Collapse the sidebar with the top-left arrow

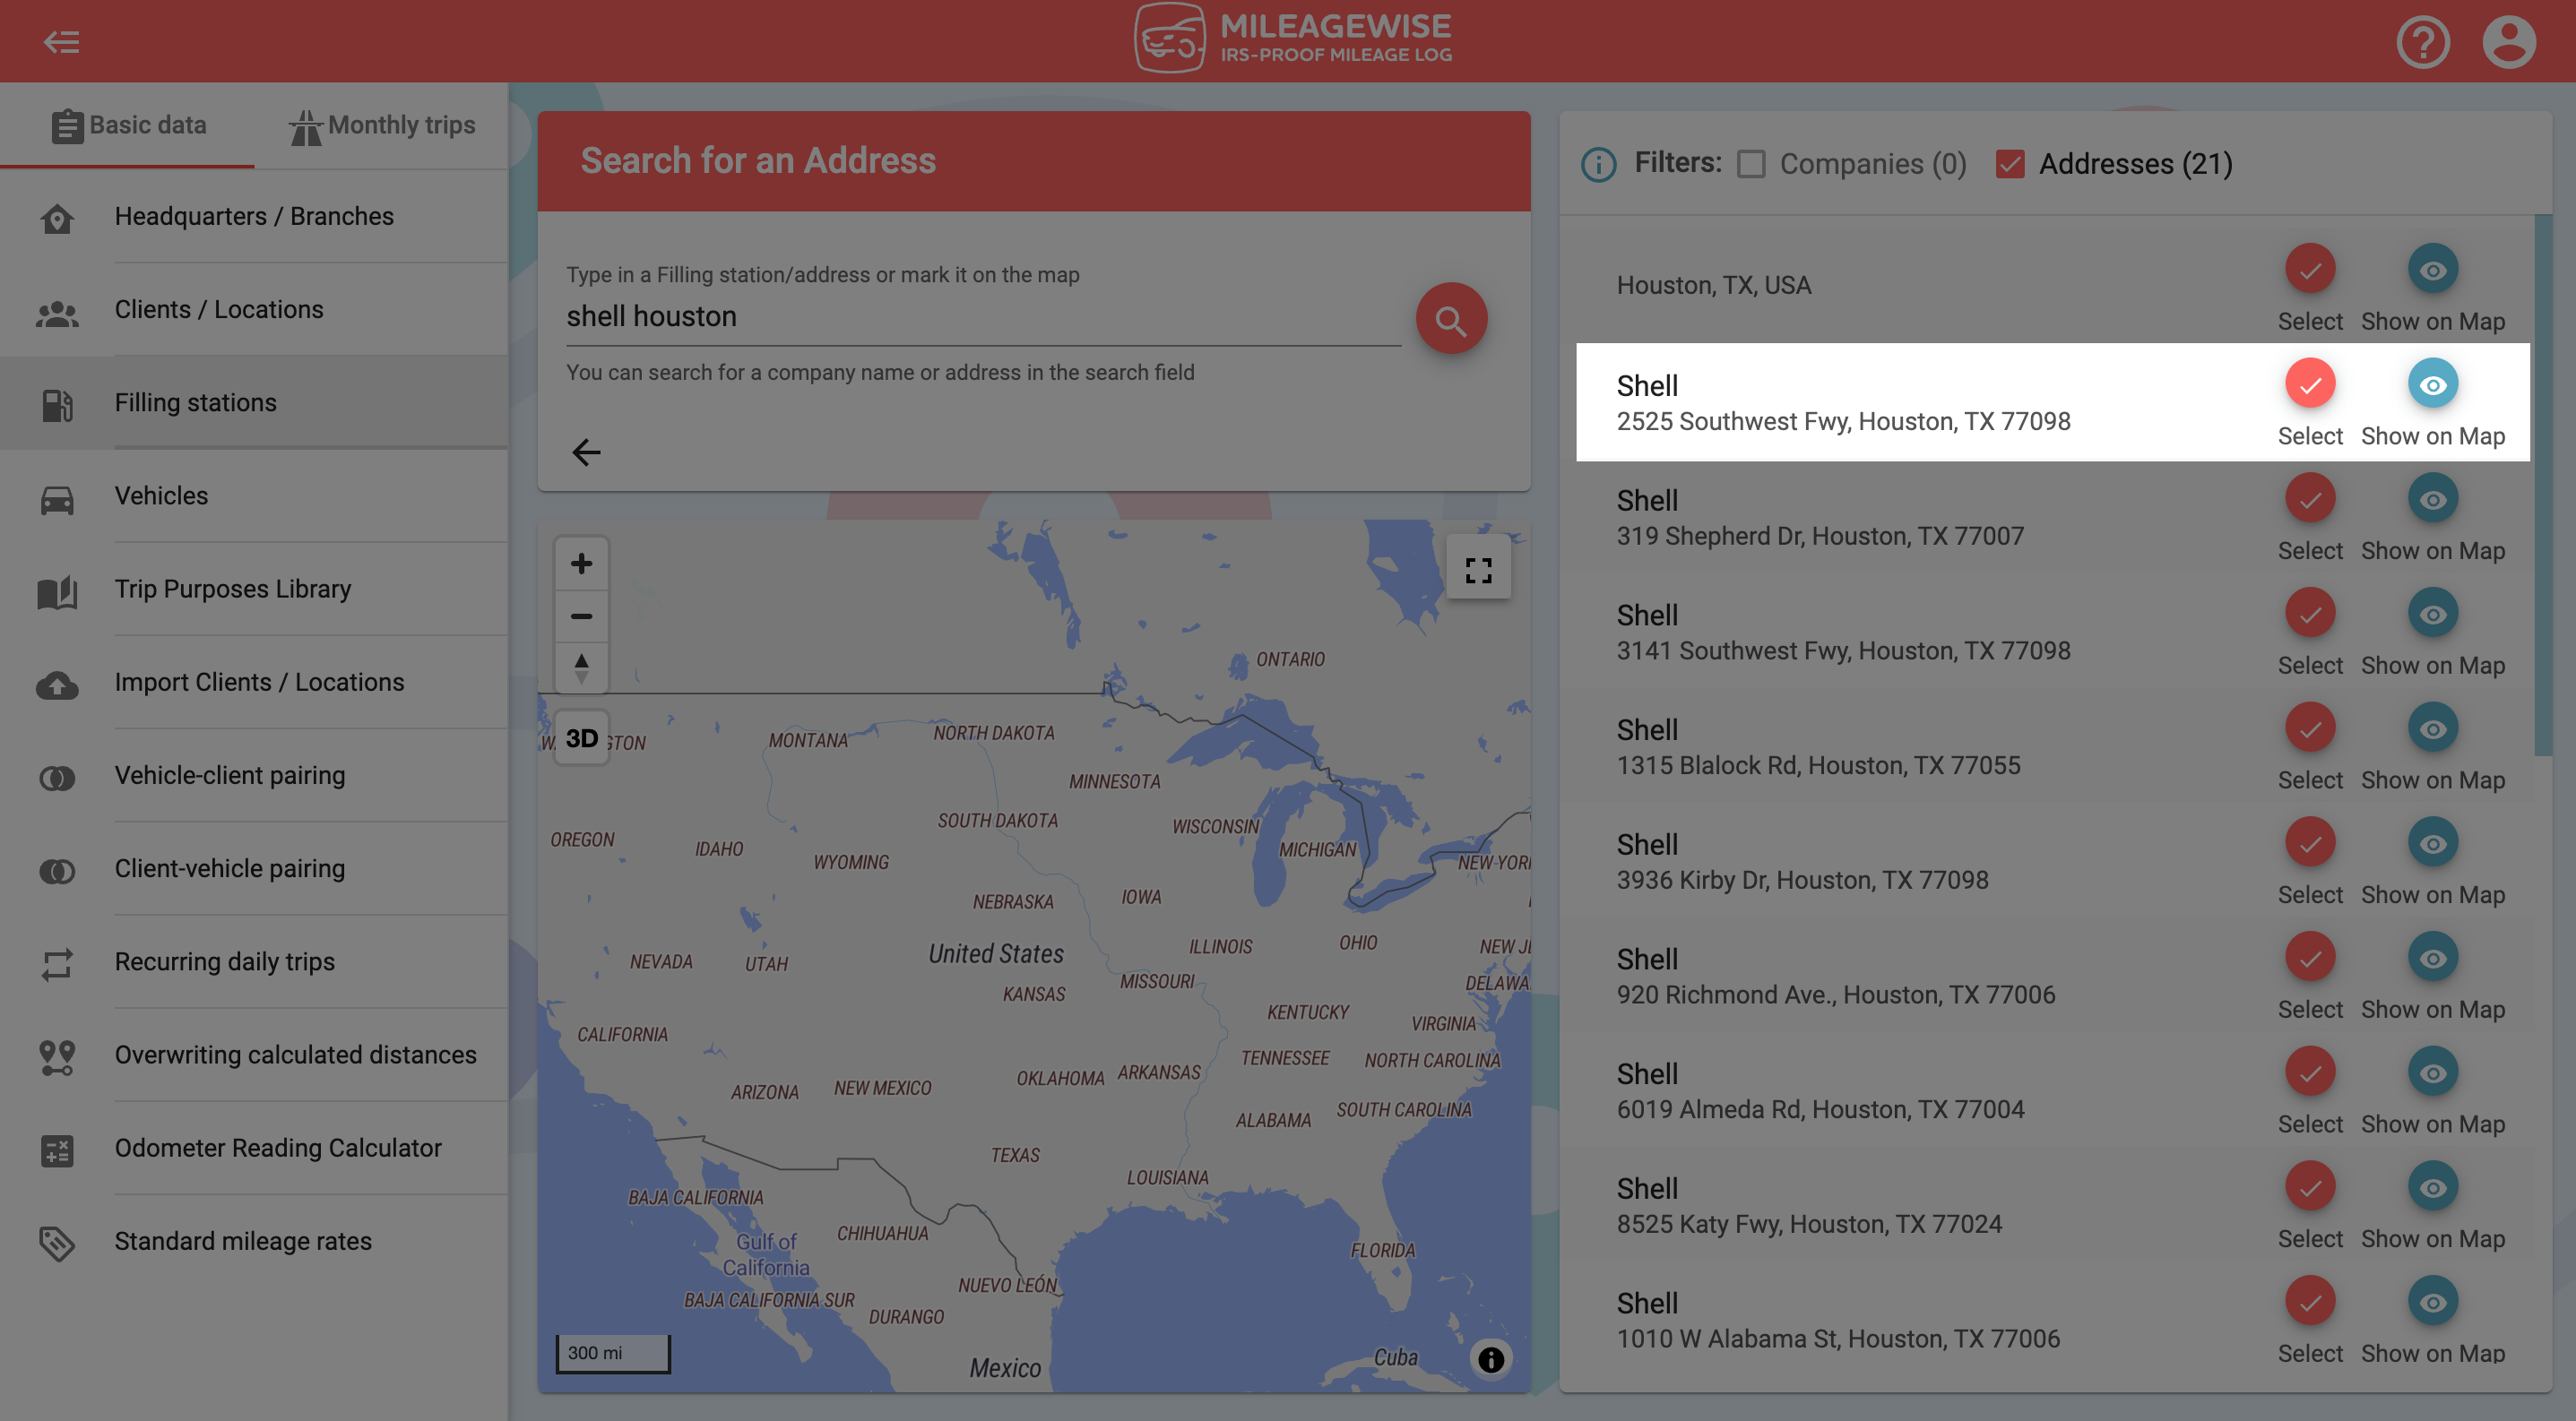61,42
